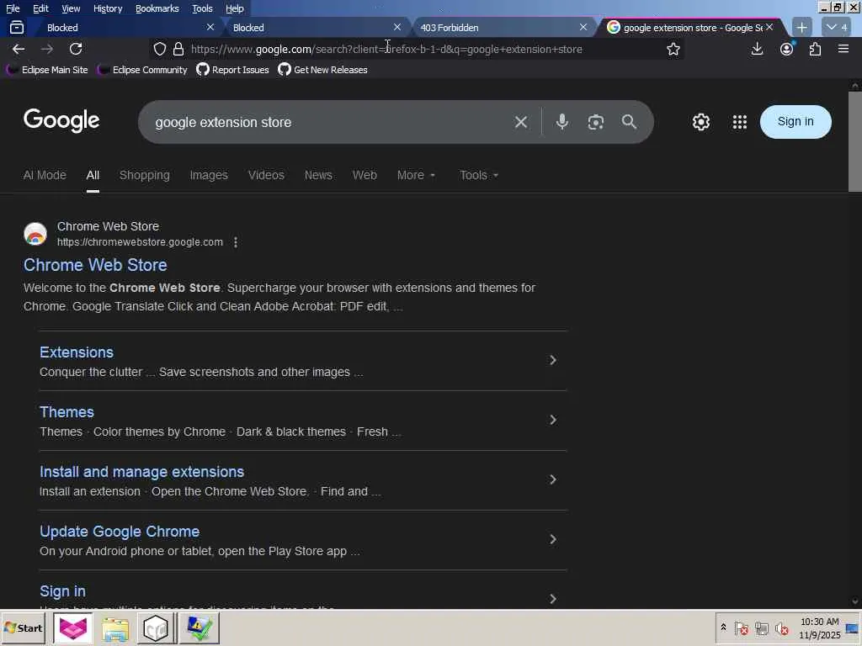Expand the Update Google Chrome chevron
Image resolution: width=862 pixels, height=646 pixels.
coord(553,539)
